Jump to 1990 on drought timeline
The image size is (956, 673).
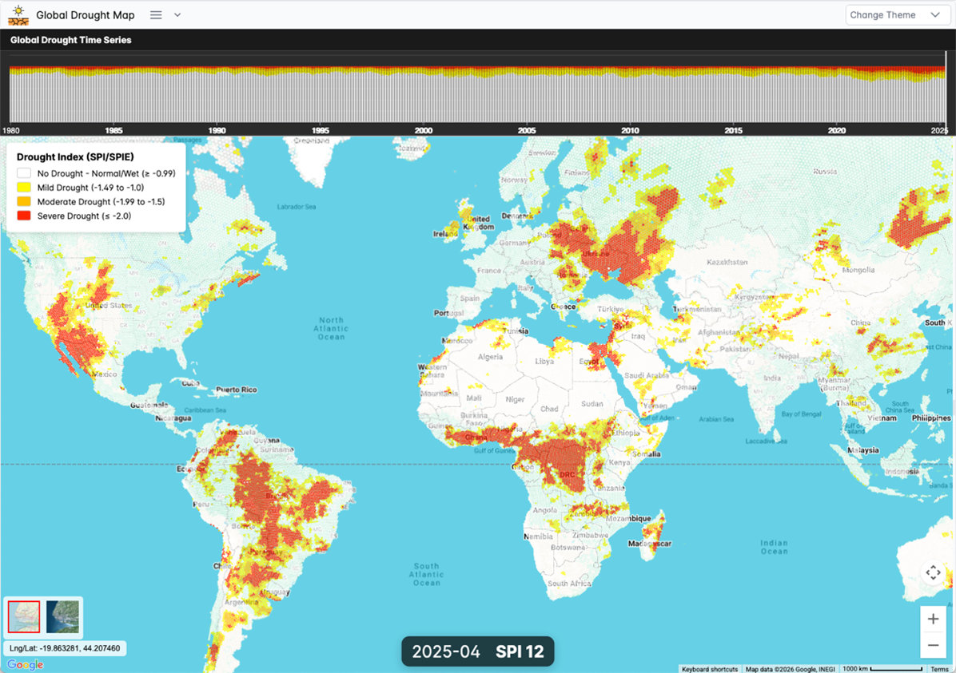pyautogui.click(x=217, y=130)
